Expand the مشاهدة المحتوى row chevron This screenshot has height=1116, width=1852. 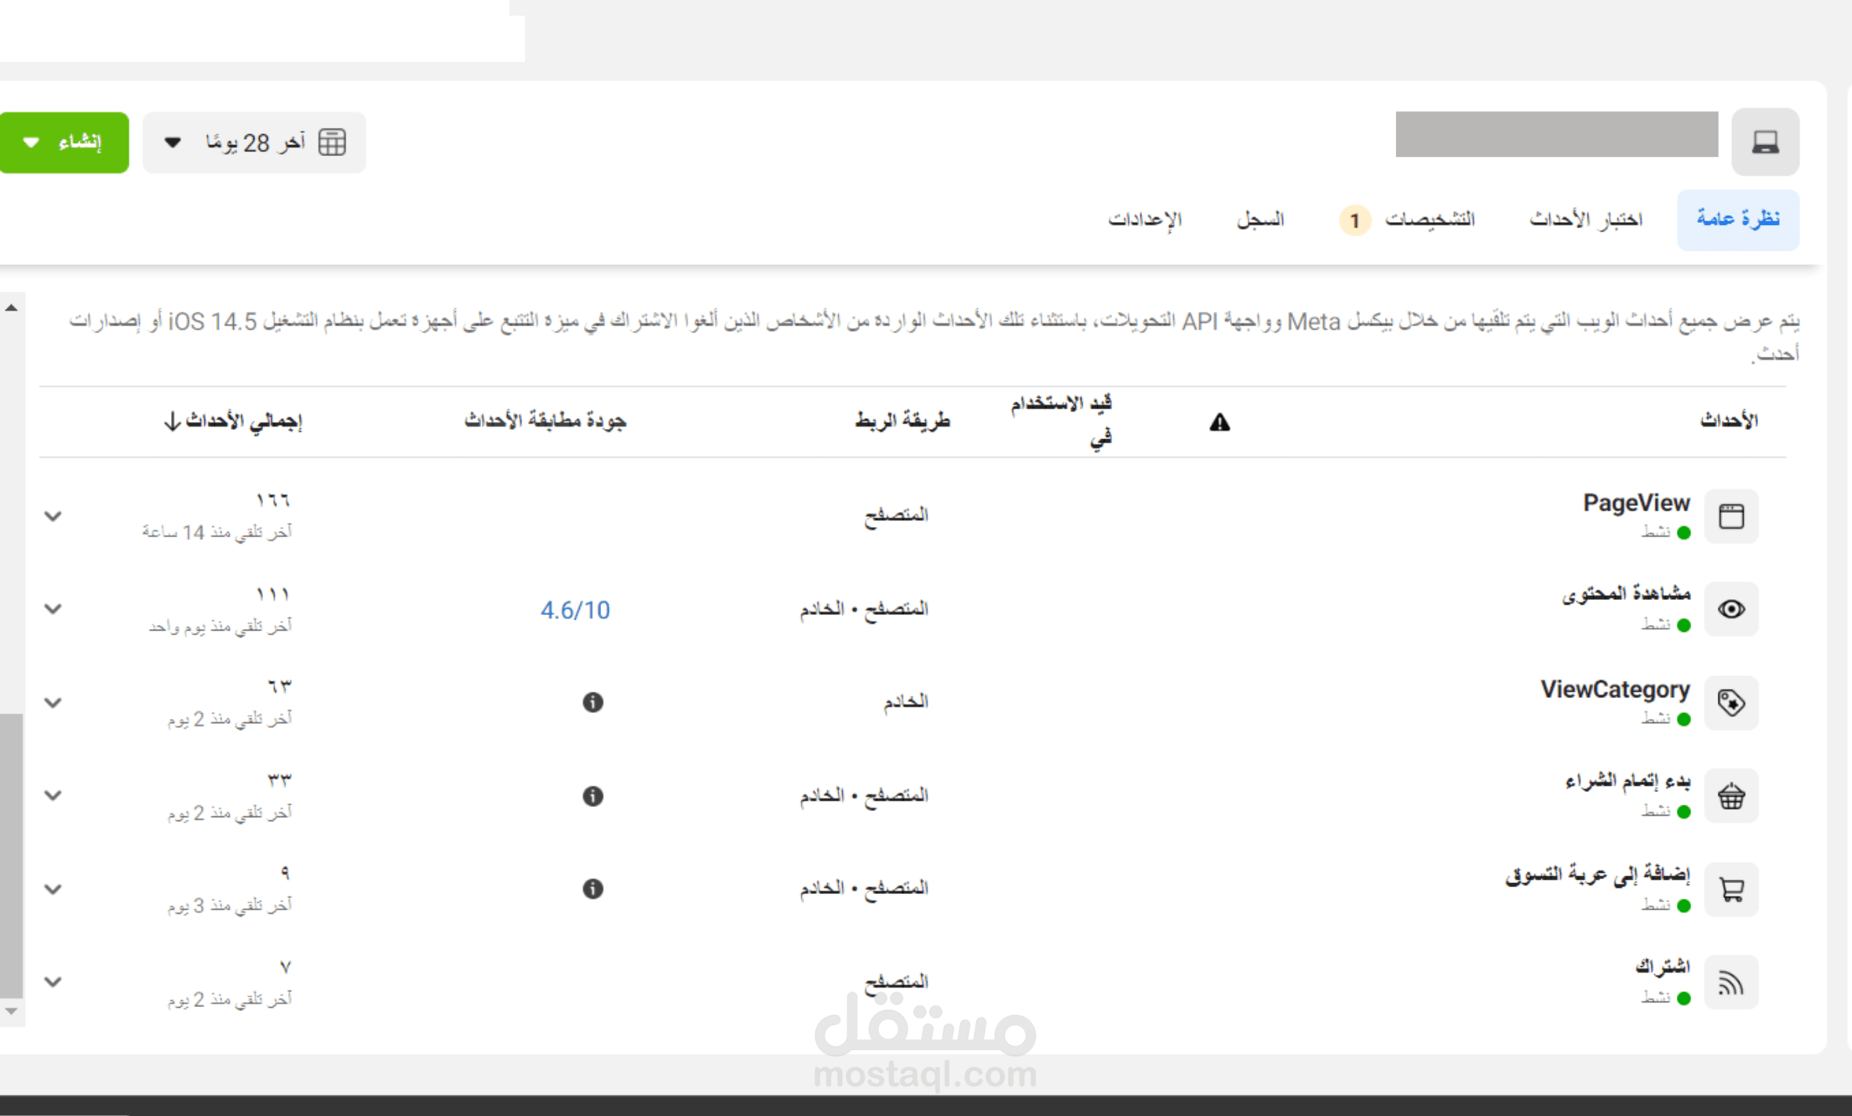coord(53,609)
